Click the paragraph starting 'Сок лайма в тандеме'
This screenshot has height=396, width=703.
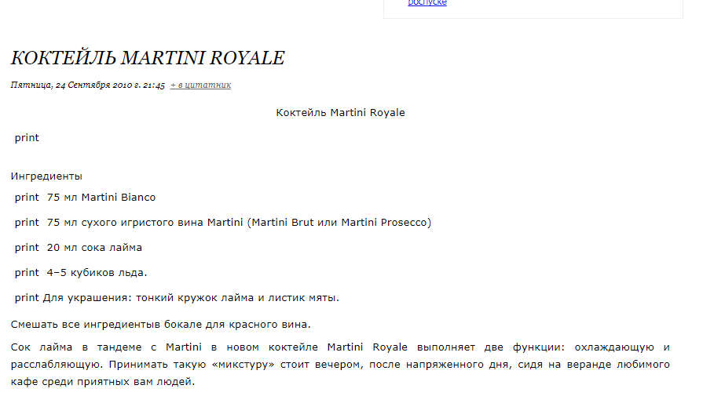(340, 364)
